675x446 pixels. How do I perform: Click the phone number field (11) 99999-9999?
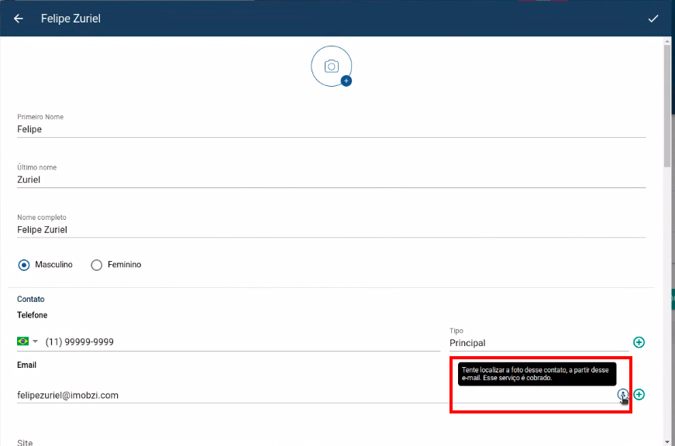coord(243,342)
